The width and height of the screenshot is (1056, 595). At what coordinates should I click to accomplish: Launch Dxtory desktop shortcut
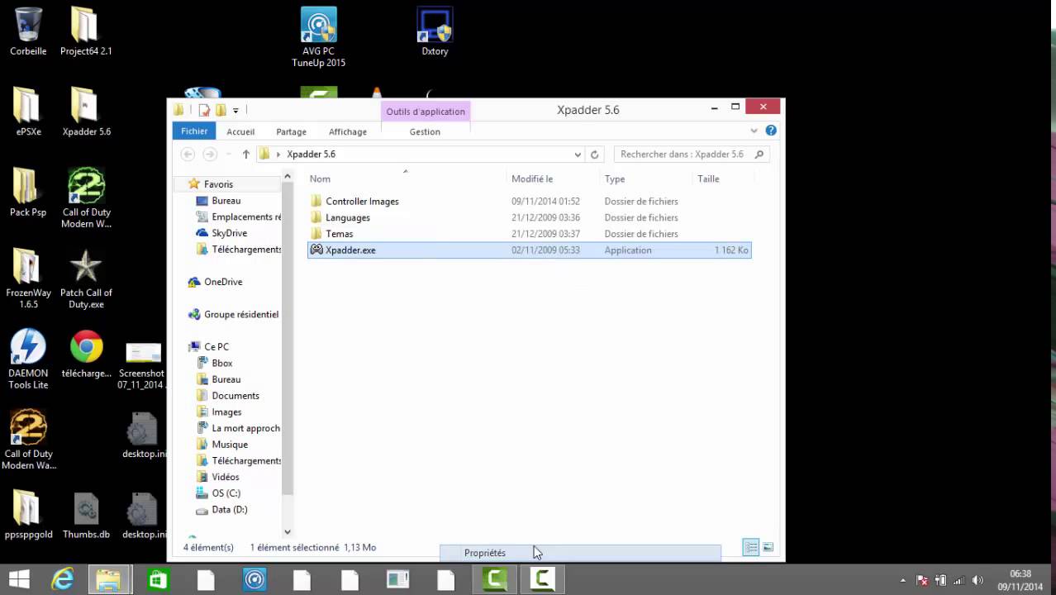point(435,31)
